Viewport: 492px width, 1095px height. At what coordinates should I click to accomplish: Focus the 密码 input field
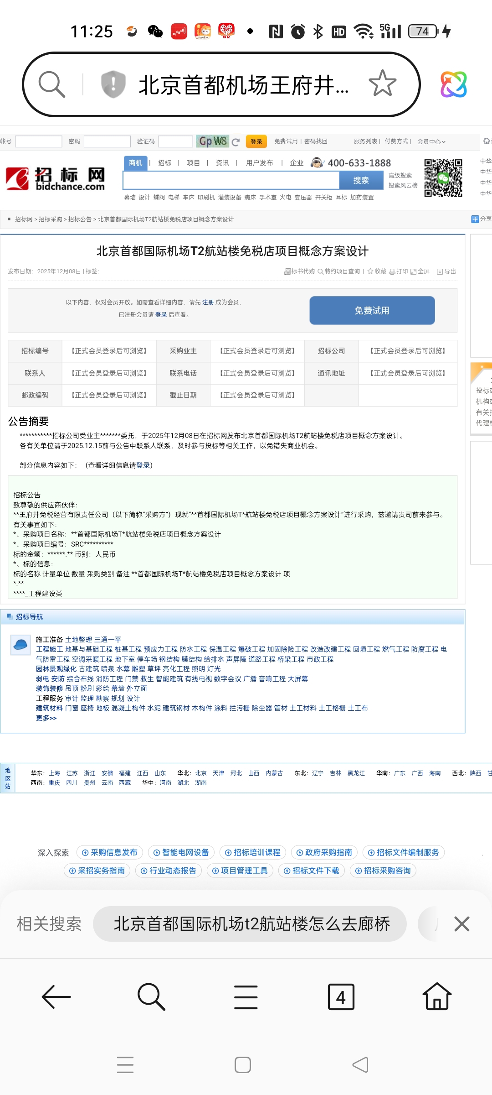(107, 141)
